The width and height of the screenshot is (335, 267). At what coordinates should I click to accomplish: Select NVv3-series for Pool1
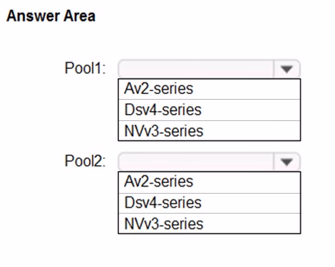[210, 131]
